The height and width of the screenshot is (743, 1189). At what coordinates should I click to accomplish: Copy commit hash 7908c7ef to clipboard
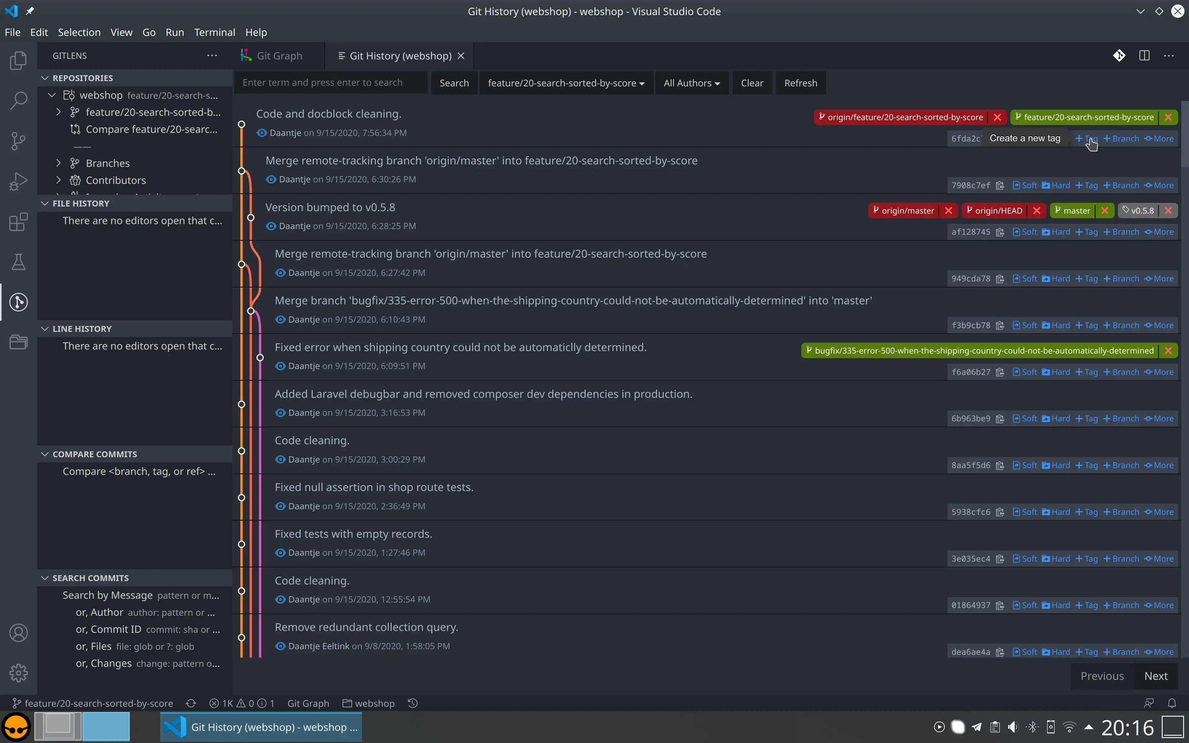click(x=1000, y=186)
